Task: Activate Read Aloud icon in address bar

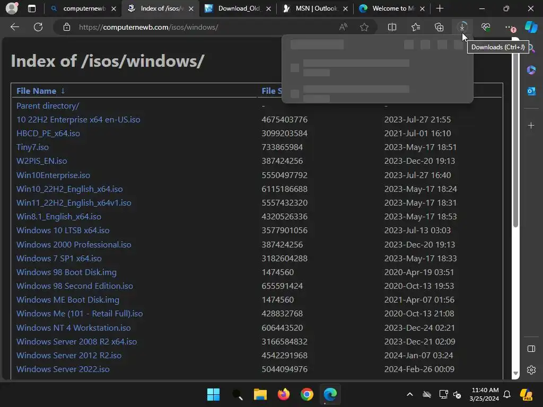Action: (343, 27)
